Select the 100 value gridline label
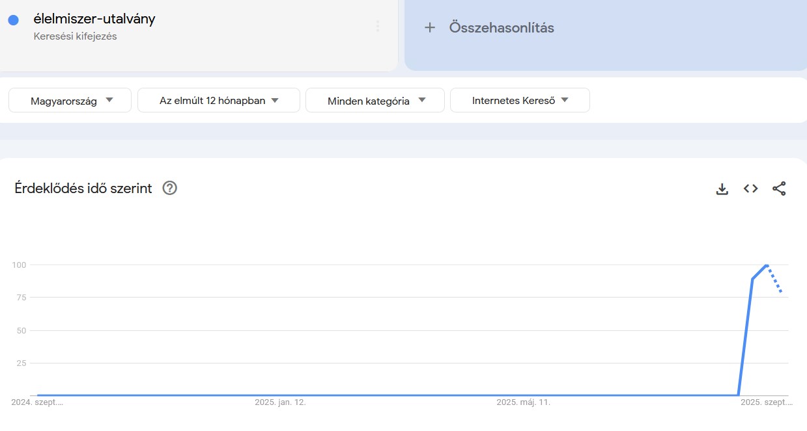The height and width of the screenshot is (431, 807). [x=20, y=265]
